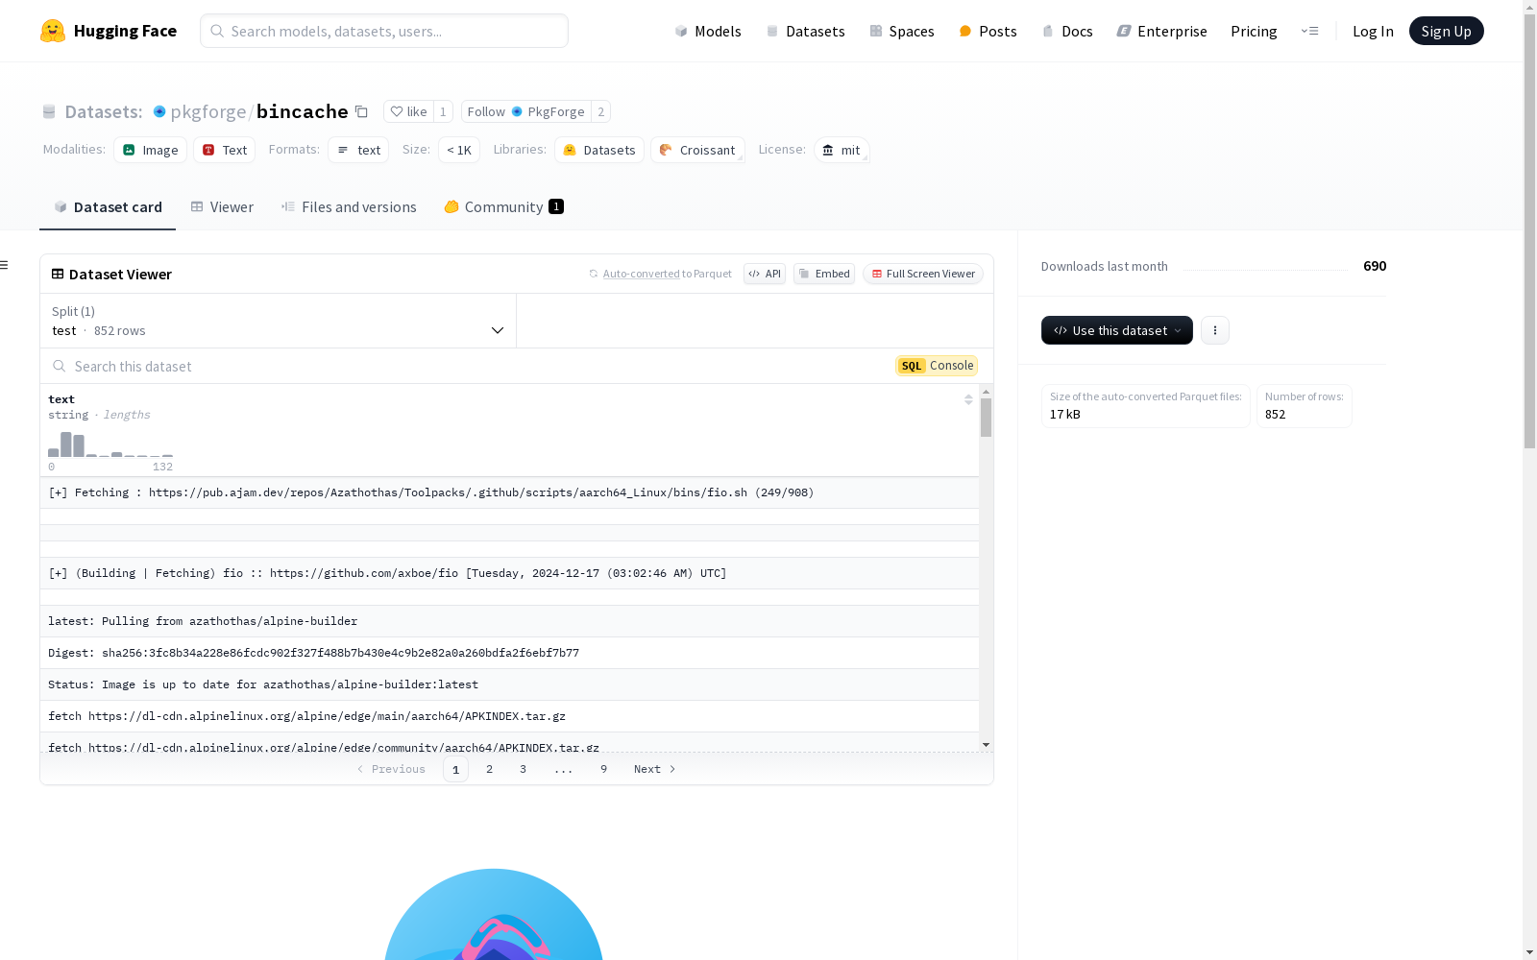
Task: Expand the Use this dataset dropdown
Action: (x=1117, y=330)
